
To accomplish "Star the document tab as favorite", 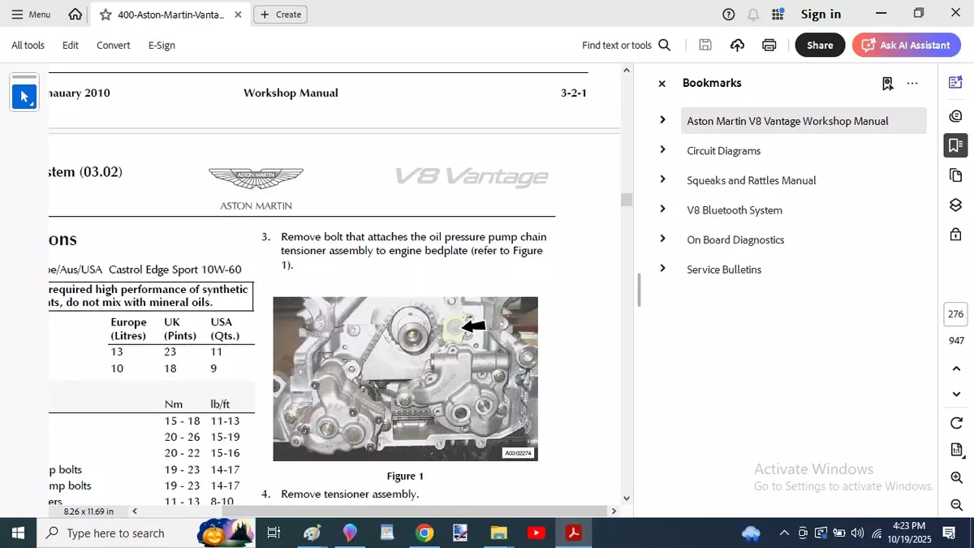I will click(106, 15).
